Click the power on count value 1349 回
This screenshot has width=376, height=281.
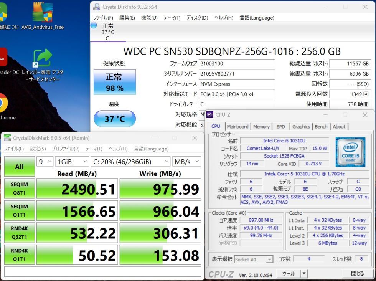coord(350,94)
